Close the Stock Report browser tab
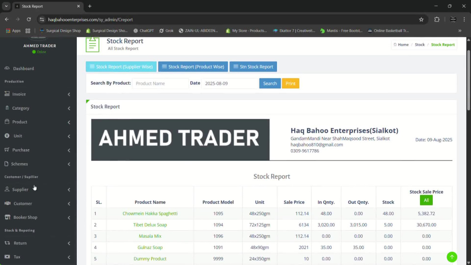 tap(78, 6)
